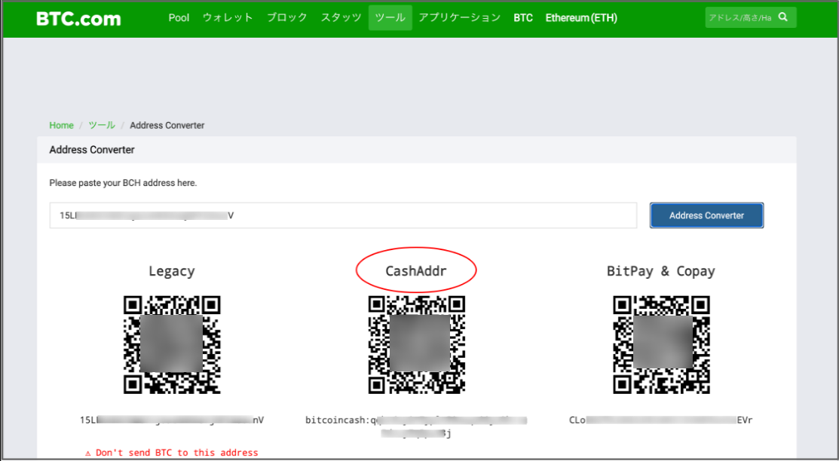Open the スタッツ menu
839x461 pixels.
click(341, 17)
